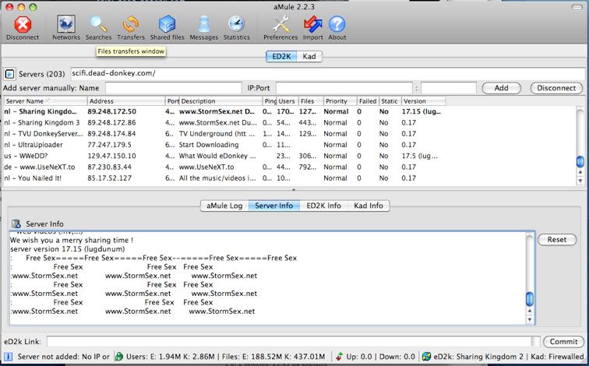Select the ED2K network toggle

(281, 56)
